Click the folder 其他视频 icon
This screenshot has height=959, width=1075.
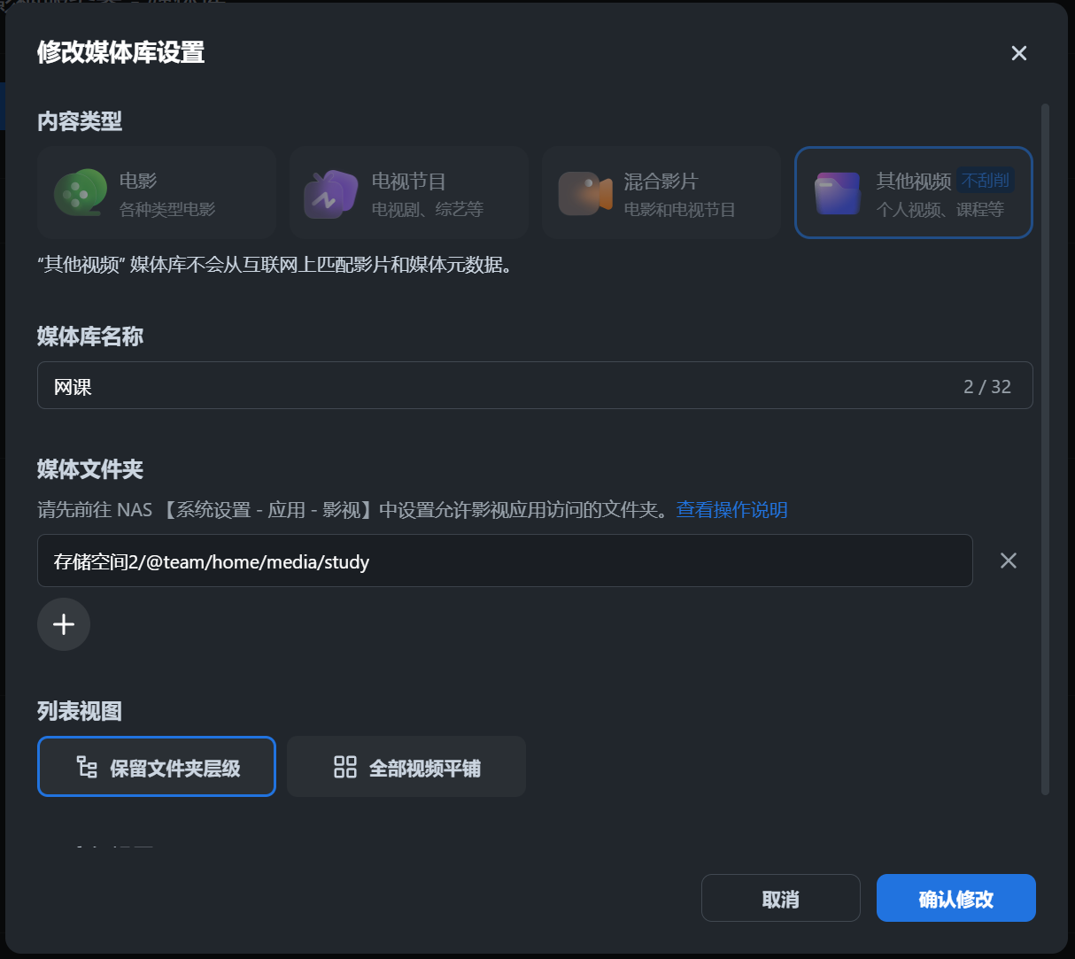coord(838,193)
